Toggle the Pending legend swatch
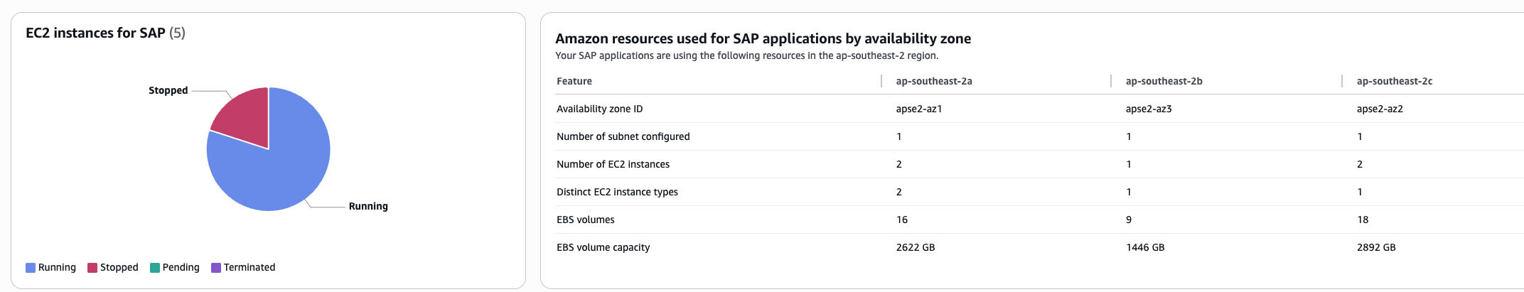This screenshot has height=292, width=1524. [155, 268]
